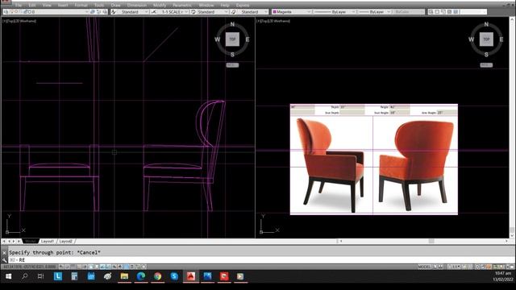Open the File menu

pyautogui.click(x=19, y=6)
